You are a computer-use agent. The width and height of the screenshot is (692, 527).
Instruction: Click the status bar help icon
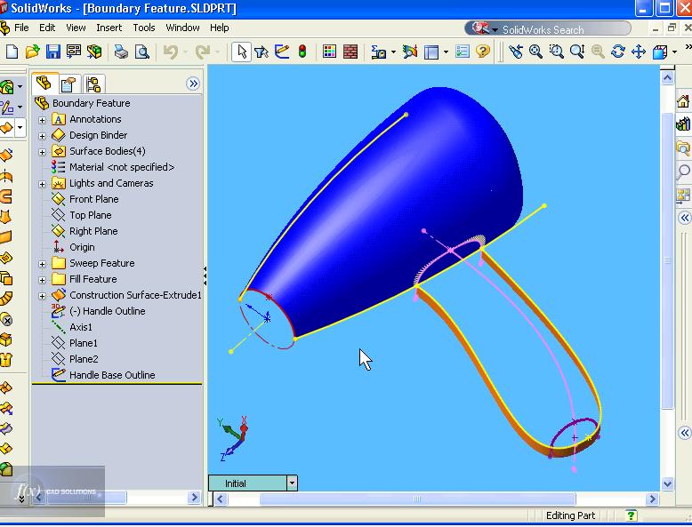(632, 515)
